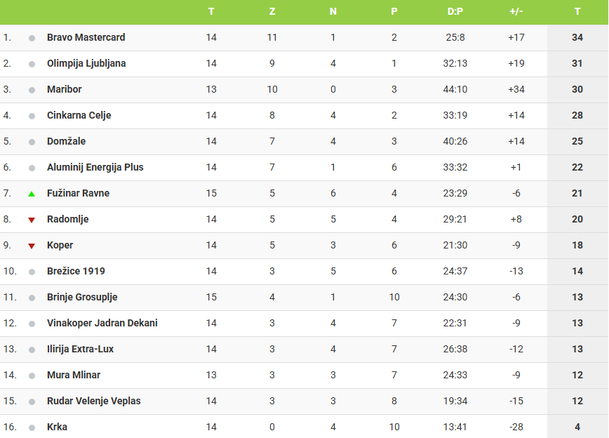Sort table by Z wins column header

point(272,12)
